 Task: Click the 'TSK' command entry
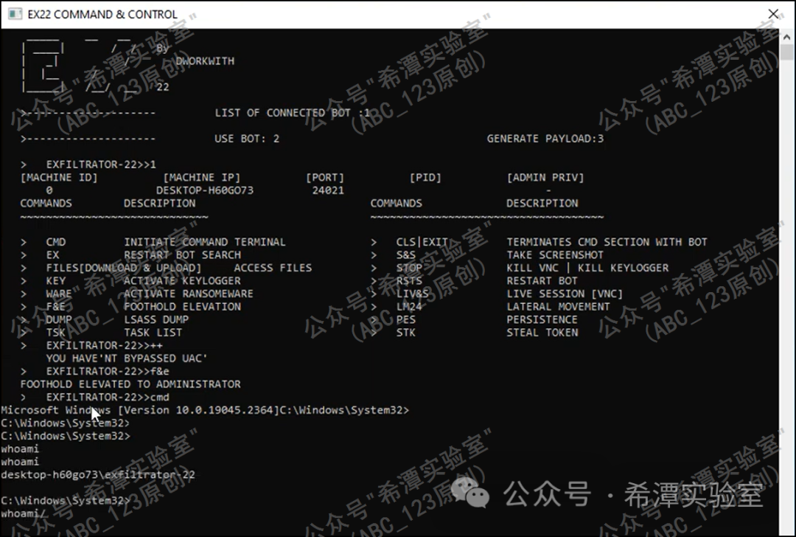56,333
